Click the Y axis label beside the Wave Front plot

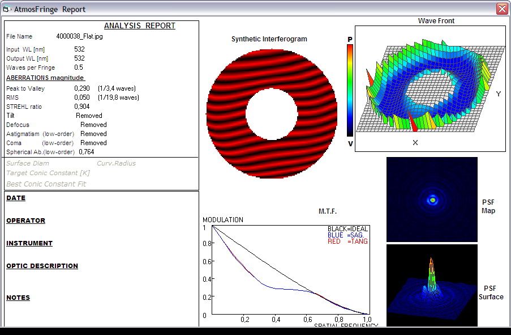499,94
